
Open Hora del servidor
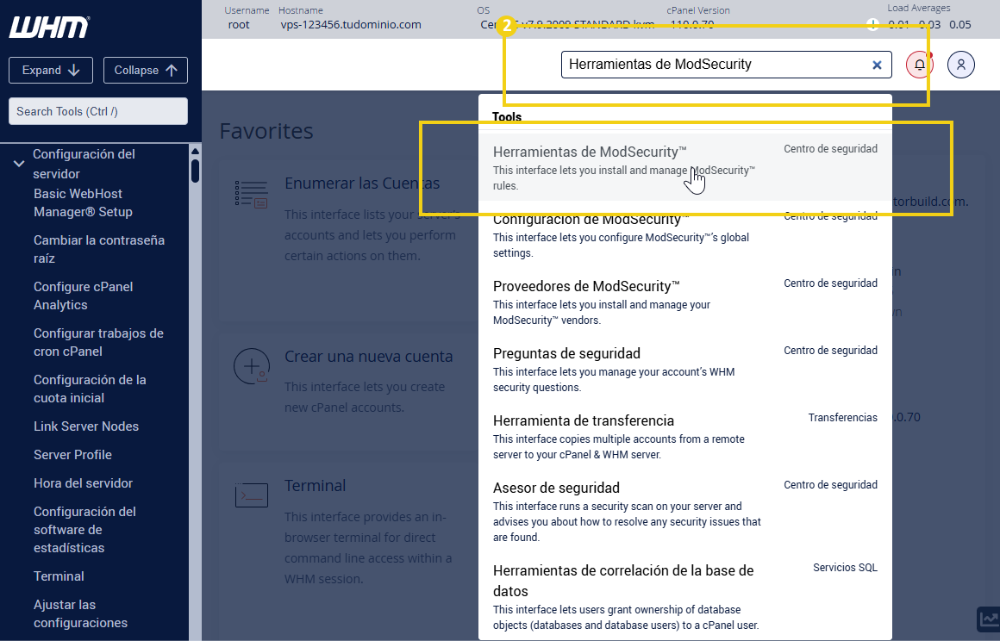click(x=83, y=483)
